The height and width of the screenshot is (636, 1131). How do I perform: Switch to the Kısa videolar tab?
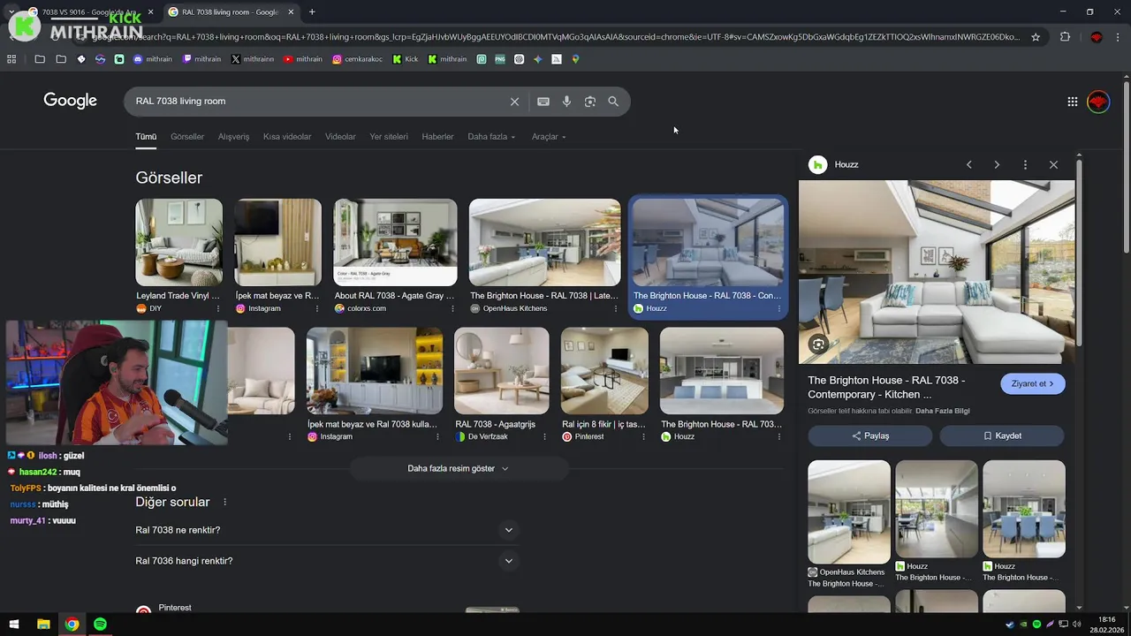tap(287, 137)
